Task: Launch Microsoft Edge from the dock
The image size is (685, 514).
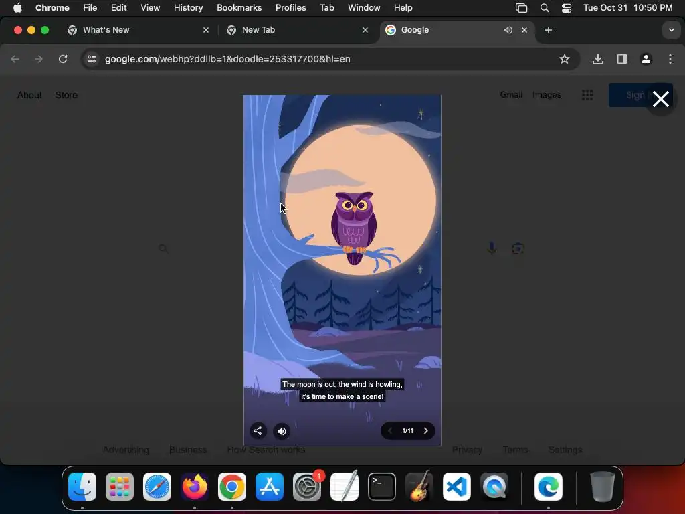Action: coord(549,487)
